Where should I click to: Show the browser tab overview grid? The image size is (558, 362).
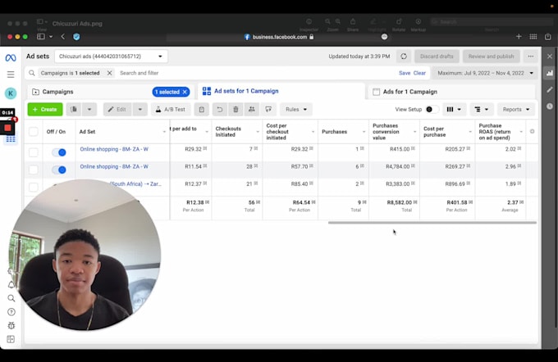533,37
